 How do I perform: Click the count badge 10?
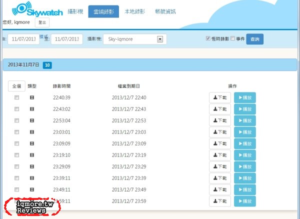(47, 65)
